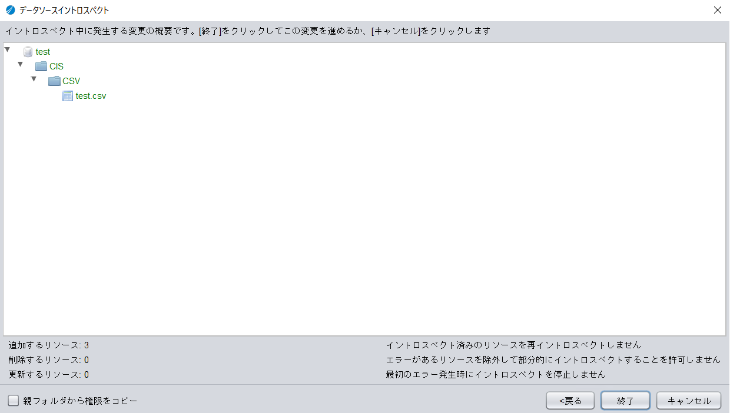Select the test root label
Viewport: 730px width, 413px height.
coord(43,52)
